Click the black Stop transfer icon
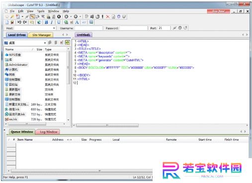Image resolution: width=252 pixels, height=183 pixels. [59, 16]
